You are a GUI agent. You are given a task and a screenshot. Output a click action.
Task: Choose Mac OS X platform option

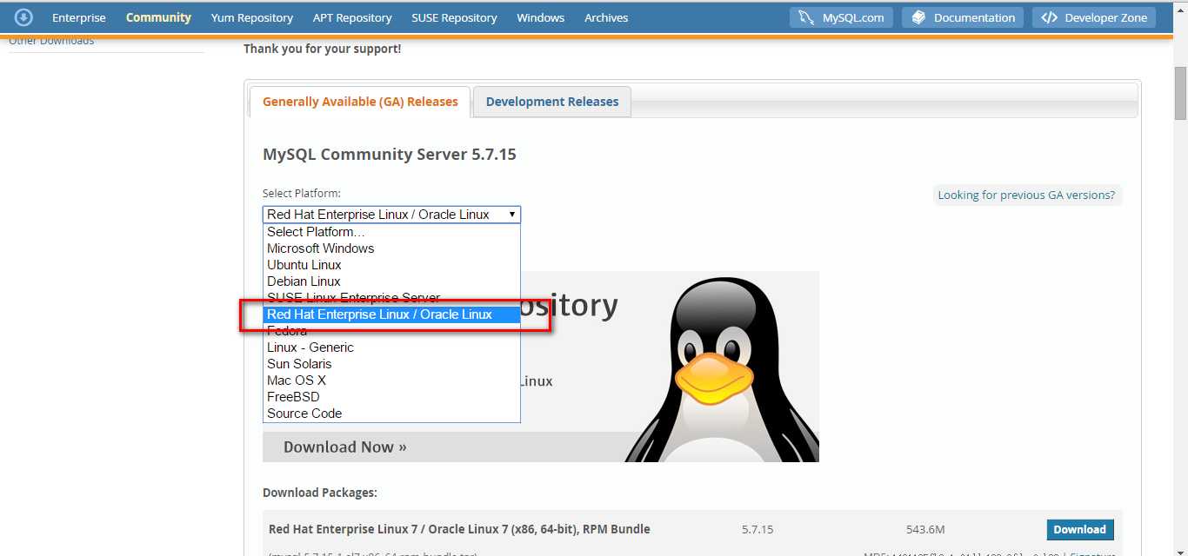(391, 381)
